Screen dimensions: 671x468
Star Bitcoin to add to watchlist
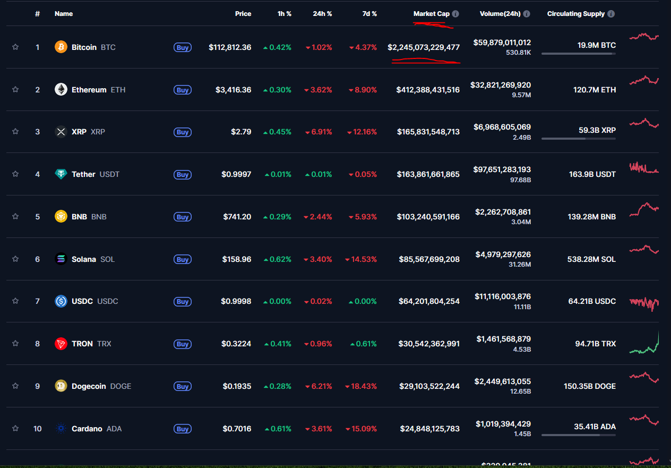coord(15,47)
